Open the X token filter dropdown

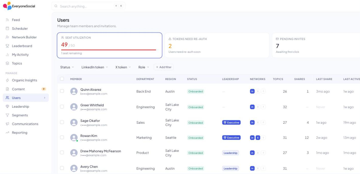click(123, 67)
